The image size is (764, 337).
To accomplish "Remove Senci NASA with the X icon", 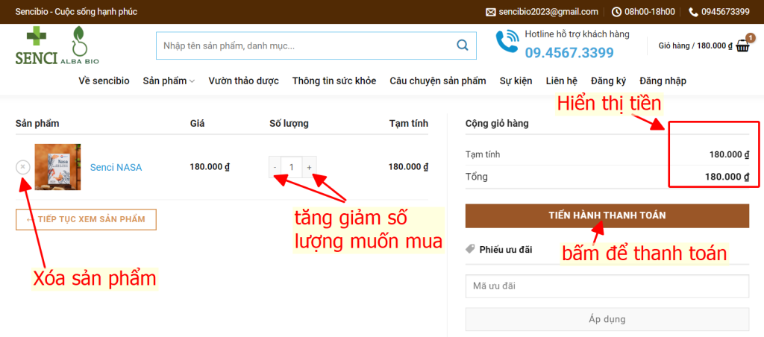I will click(x=23, y=167).
